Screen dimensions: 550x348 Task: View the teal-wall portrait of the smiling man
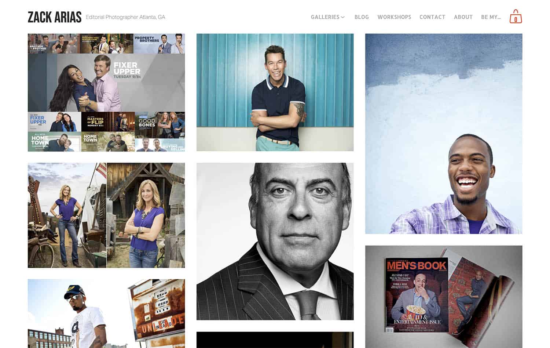coord(275,92)
